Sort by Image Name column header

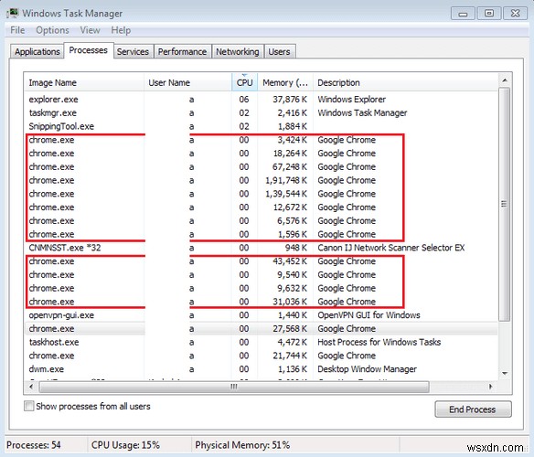[x=84, y=83]
